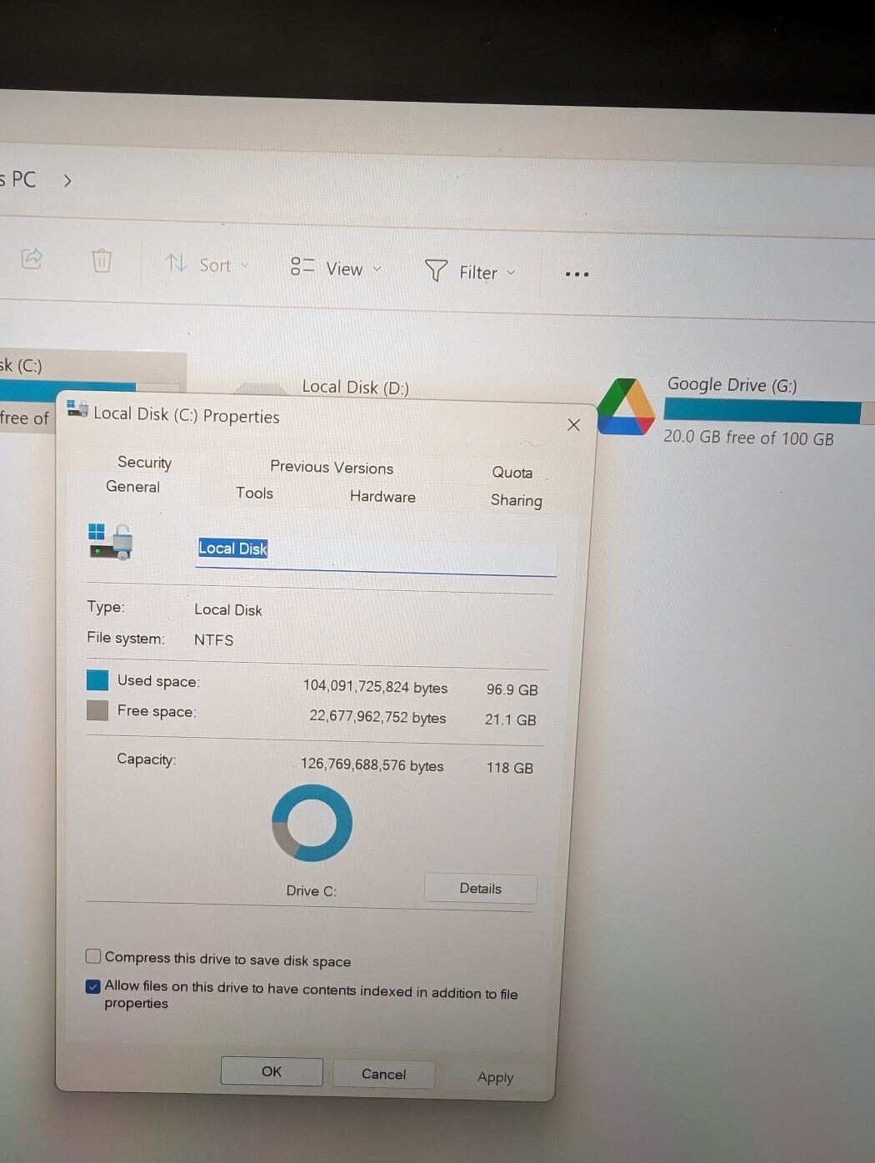Open the View dropdown in Explorer
The image size is (875, 1163).
tap(336, 268)
